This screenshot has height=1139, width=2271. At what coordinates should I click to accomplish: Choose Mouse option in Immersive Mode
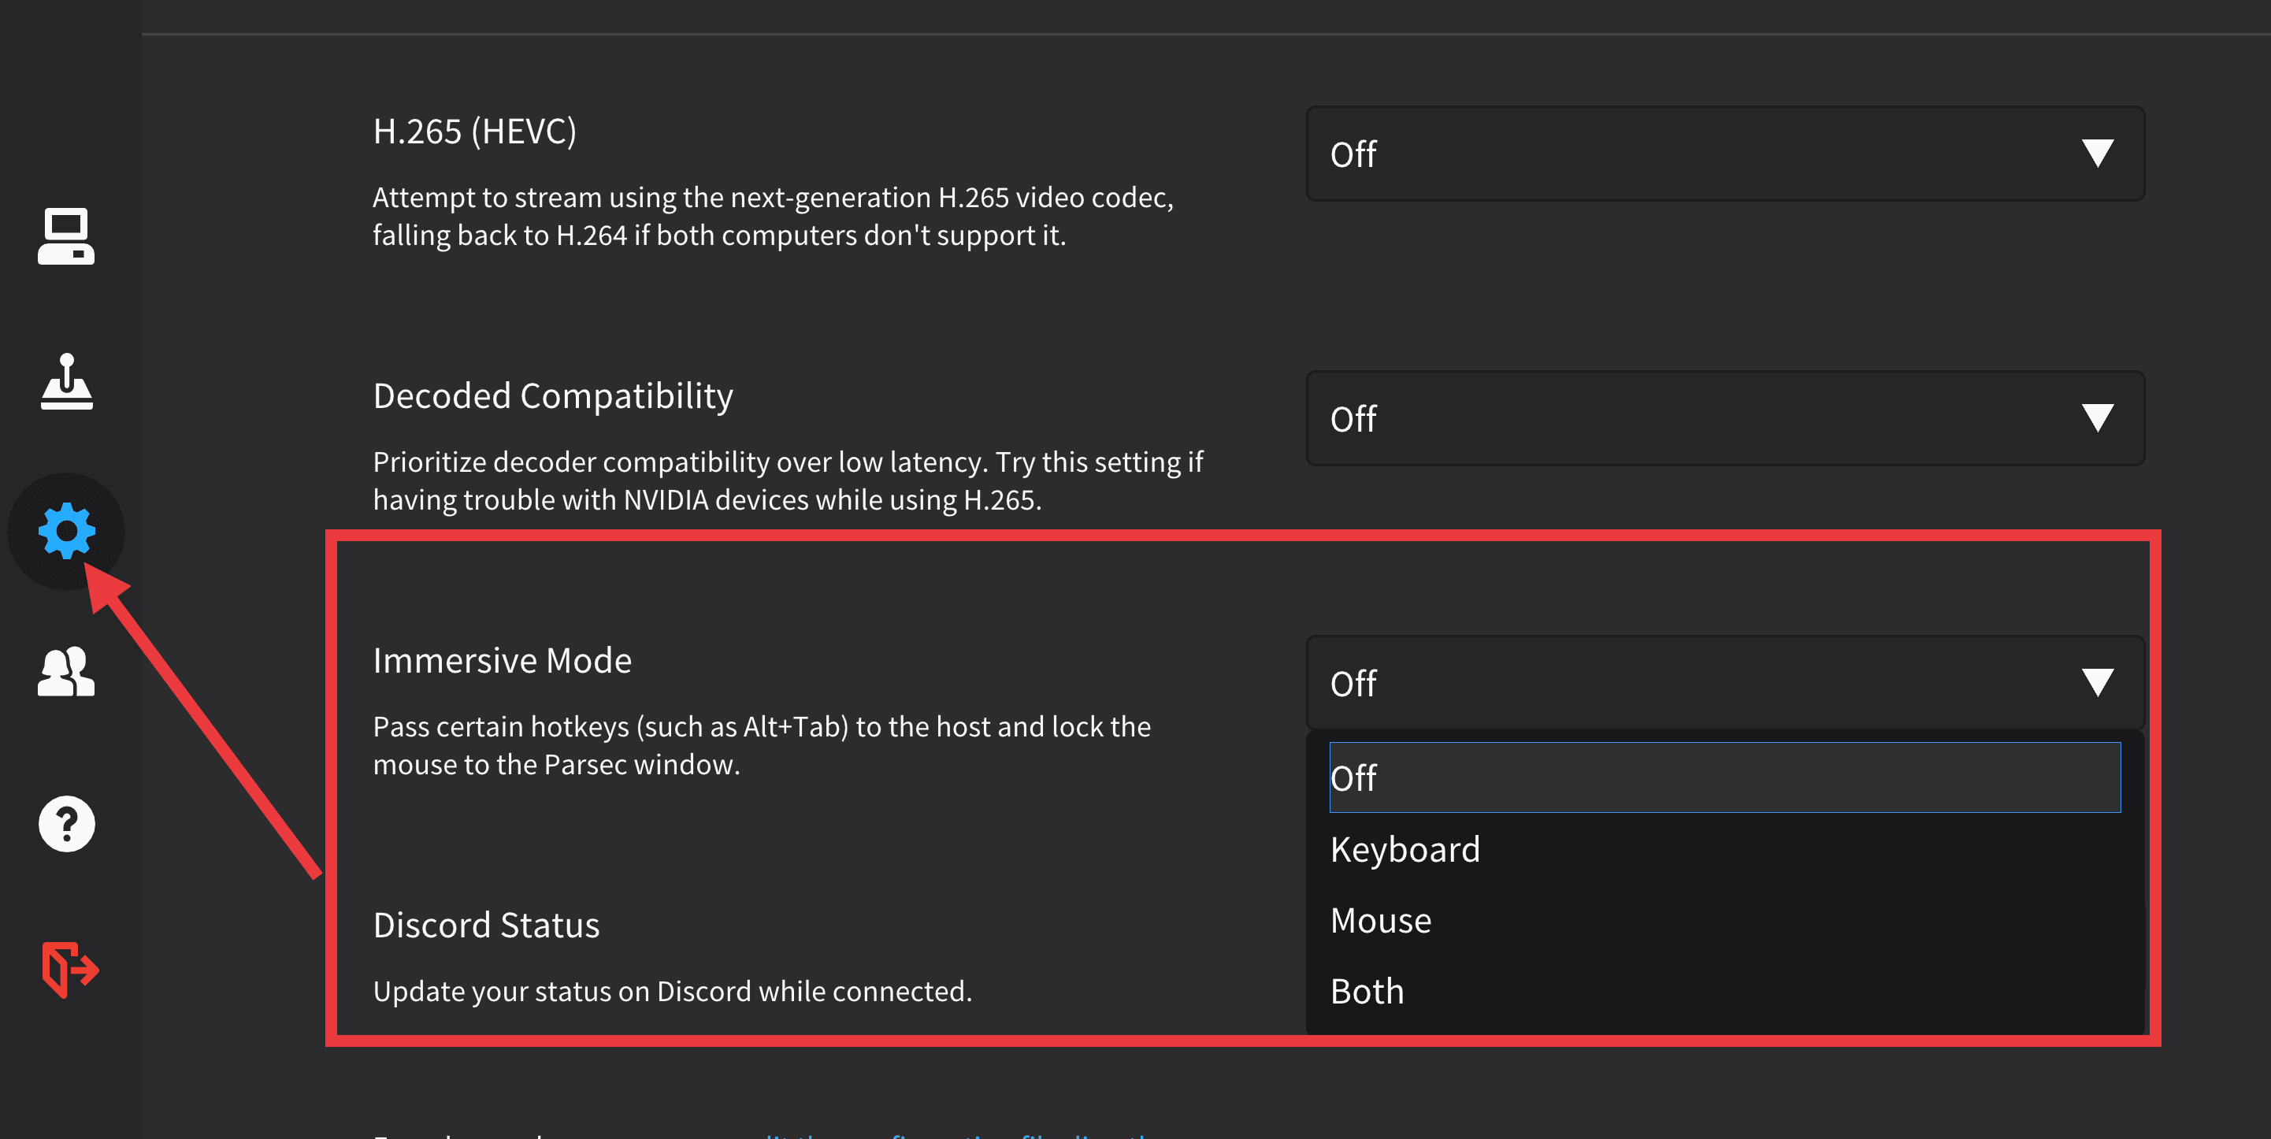(1381, 920)
